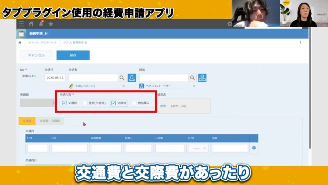Click the 日付 input field in the table
The width and height of the screenshot is (328, 185).
pyautogui.click(x=37, y=148)
